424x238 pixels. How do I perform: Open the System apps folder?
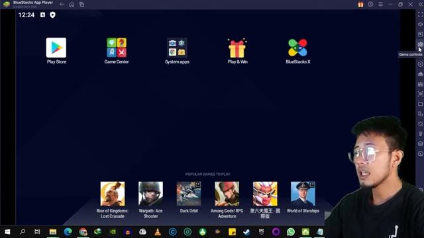coord(177,48)
